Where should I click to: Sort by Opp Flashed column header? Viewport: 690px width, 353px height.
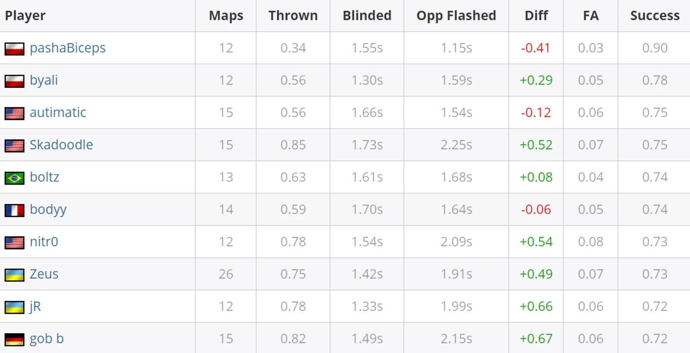click(x=456, y=16)
